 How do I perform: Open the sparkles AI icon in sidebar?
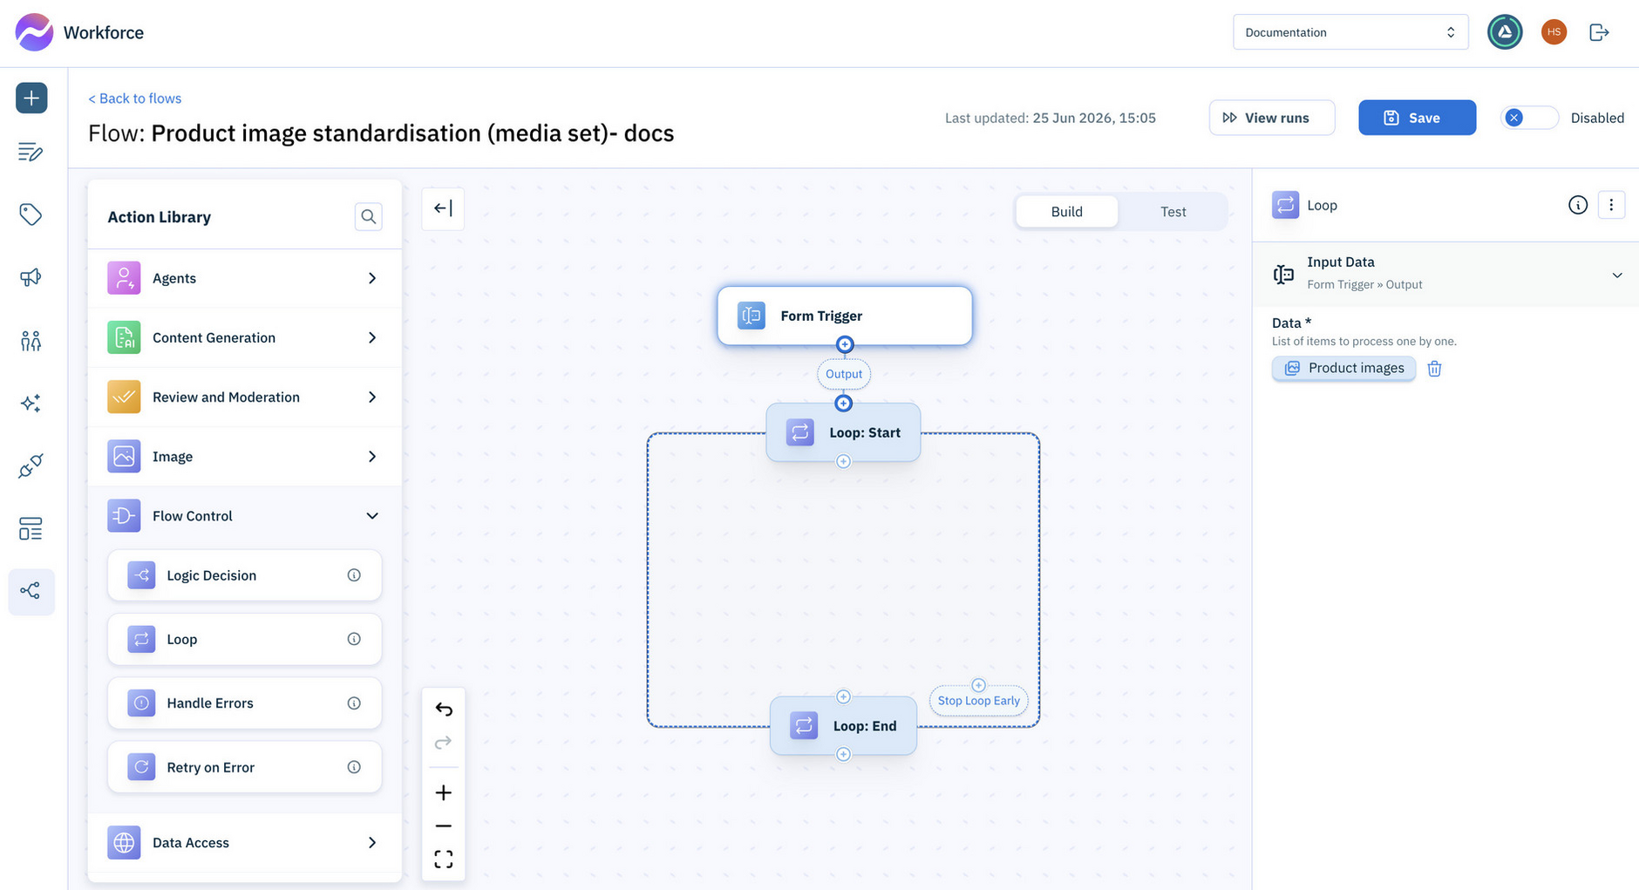point(31,403)
